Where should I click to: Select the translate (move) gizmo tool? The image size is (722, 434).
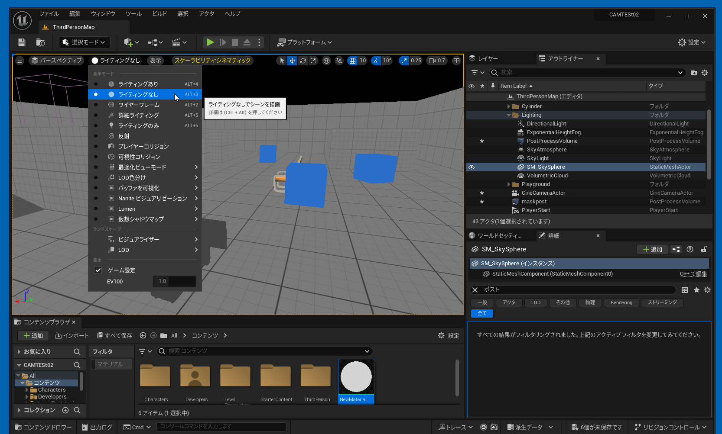pyautogui.click(x=293, y=61)
